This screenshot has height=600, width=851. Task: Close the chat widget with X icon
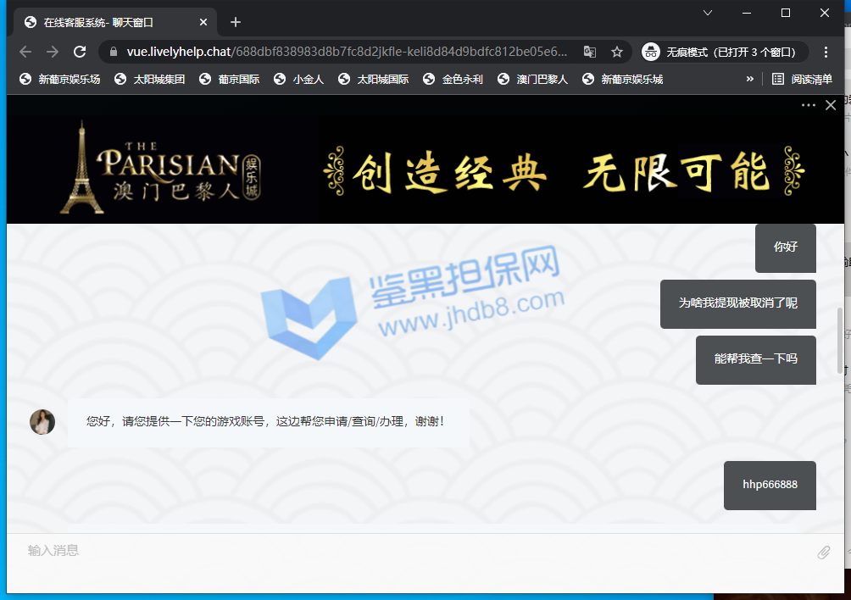(x=831, y=105)
